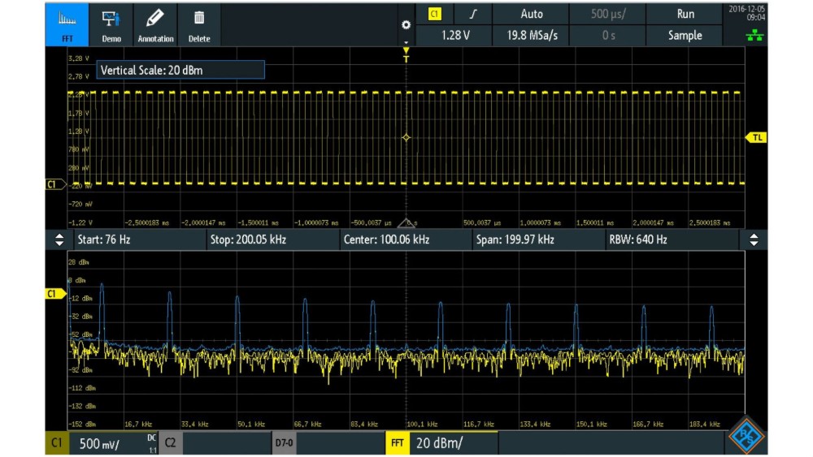813x457 pixels.
Task: Select the Annotation pencil tool
Action: click(155, 25)
